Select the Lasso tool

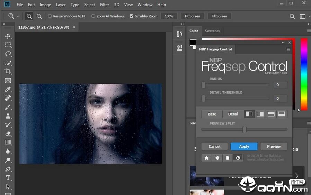(x=8, y=54)
